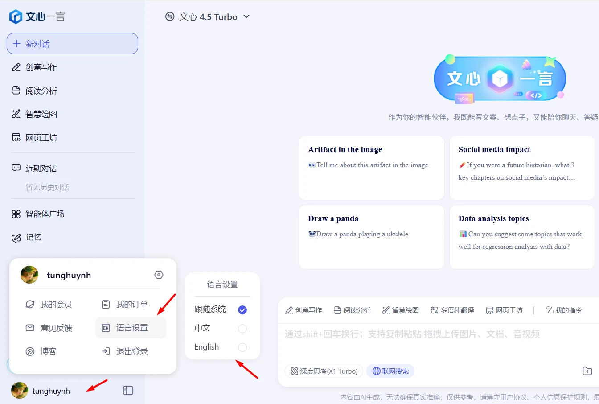The width and height of the screenshot is (599, 404).
Task: Open 网页工坊 in the sidebar
Action: pos(34,138)
